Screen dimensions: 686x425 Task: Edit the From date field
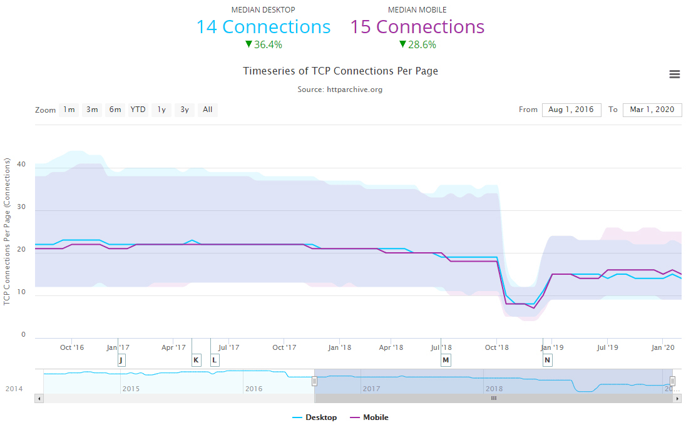(571, 110)
